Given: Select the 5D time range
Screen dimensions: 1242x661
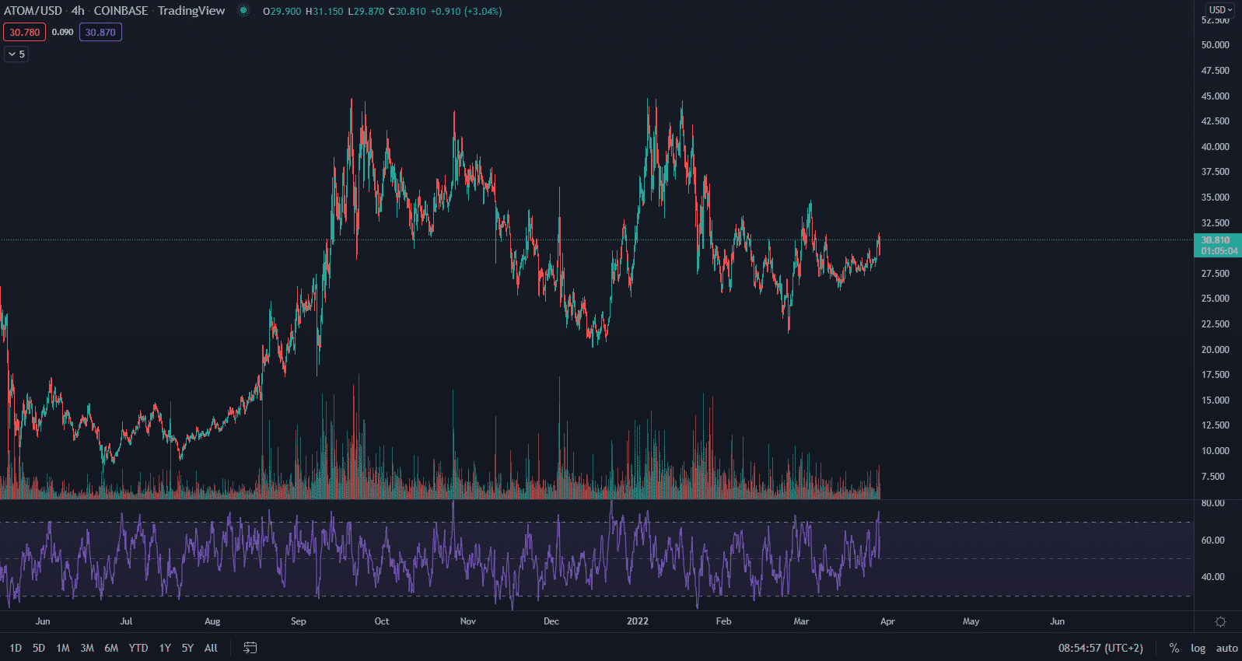Looking at the screenshot, I should [39, 648].
